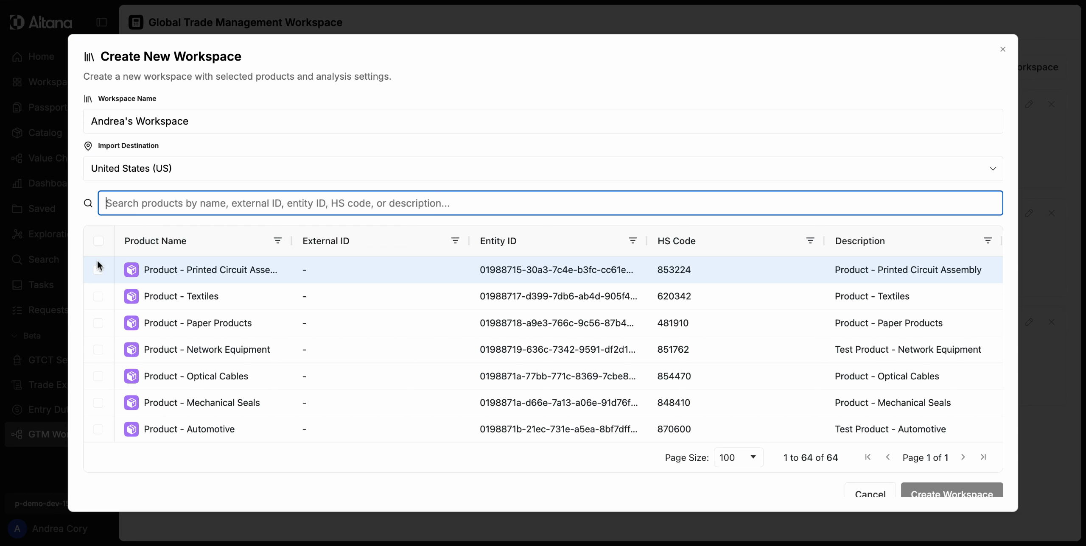Image resolution: width=1086 pixels, height=546 pixels.
Task: Close the Create New Workspace dialog
Action: coord(1002,50)
